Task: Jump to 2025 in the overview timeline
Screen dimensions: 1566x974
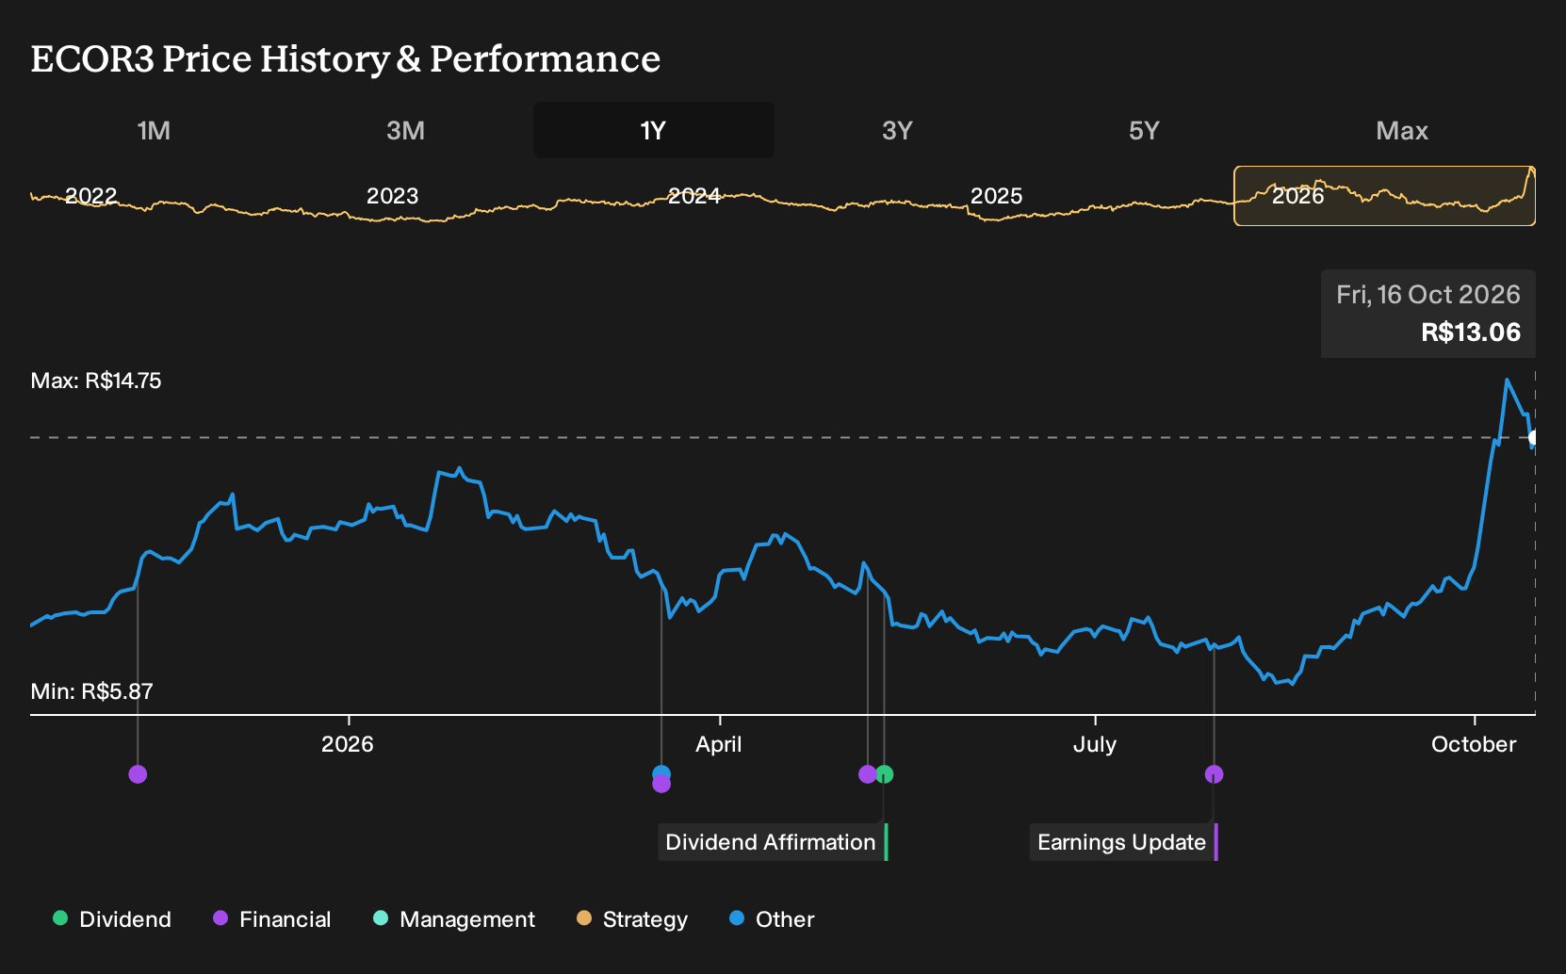Action: tap(996, 196)
